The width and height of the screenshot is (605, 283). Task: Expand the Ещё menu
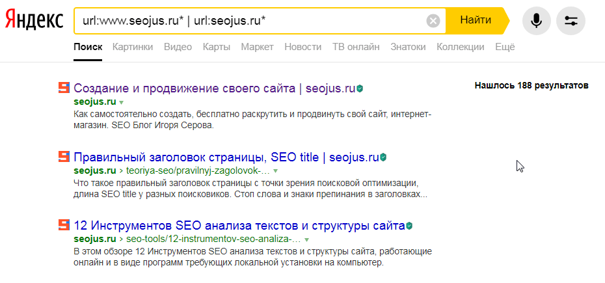coord(505,47)
